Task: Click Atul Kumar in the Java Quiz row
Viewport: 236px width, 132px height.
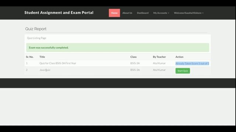Action: (x=159, y=70)
